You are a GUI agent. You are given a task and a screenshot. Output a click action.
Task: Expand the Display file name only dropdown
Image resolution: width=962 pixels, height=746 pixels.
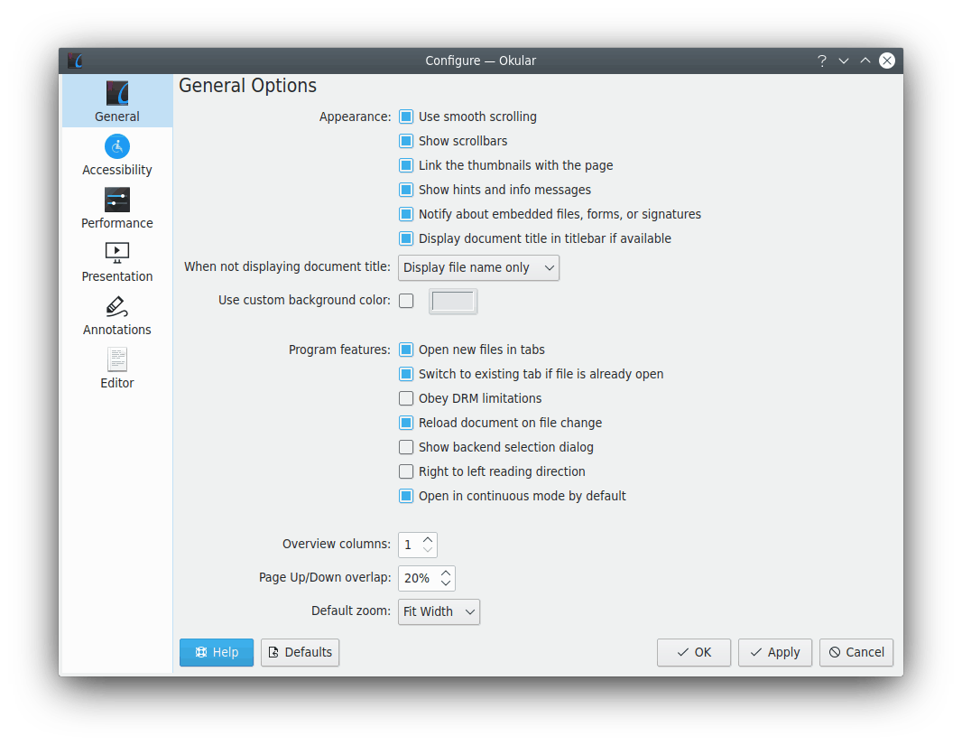coord(478,268)
